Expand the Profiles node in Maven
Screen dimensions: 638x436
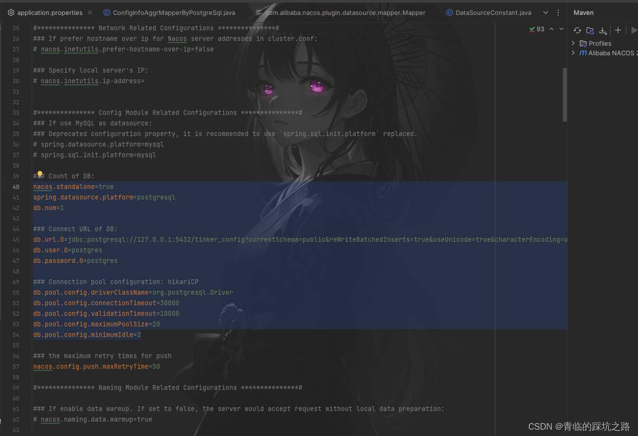coord(573,43)
